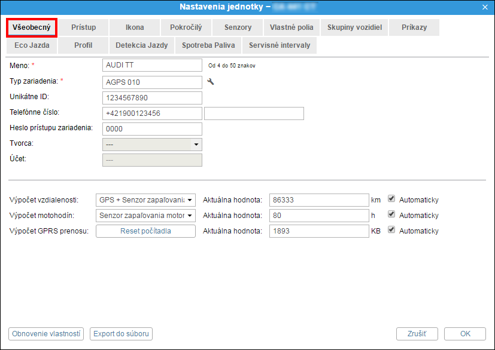Click the distance value field 86333
The image size is (495, 350).
[x=319, y=200]
